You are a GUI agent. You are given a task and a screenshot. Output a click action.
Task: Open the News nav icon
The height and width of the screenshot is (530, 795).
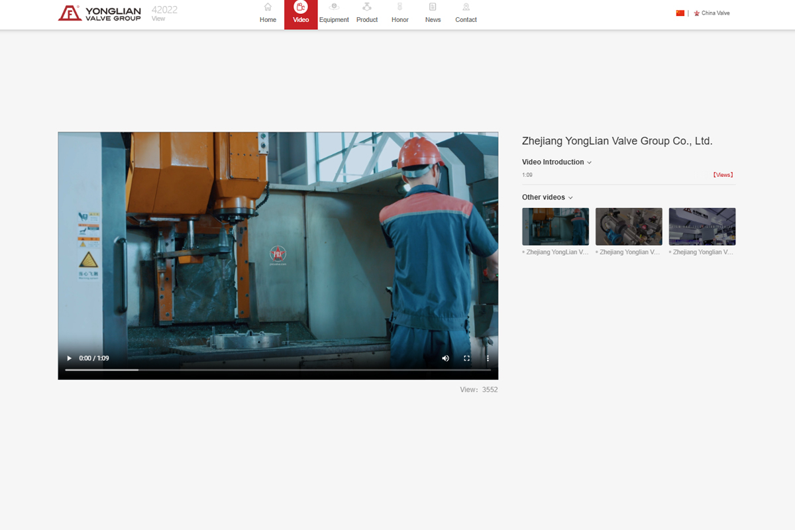tap(433, 7)
